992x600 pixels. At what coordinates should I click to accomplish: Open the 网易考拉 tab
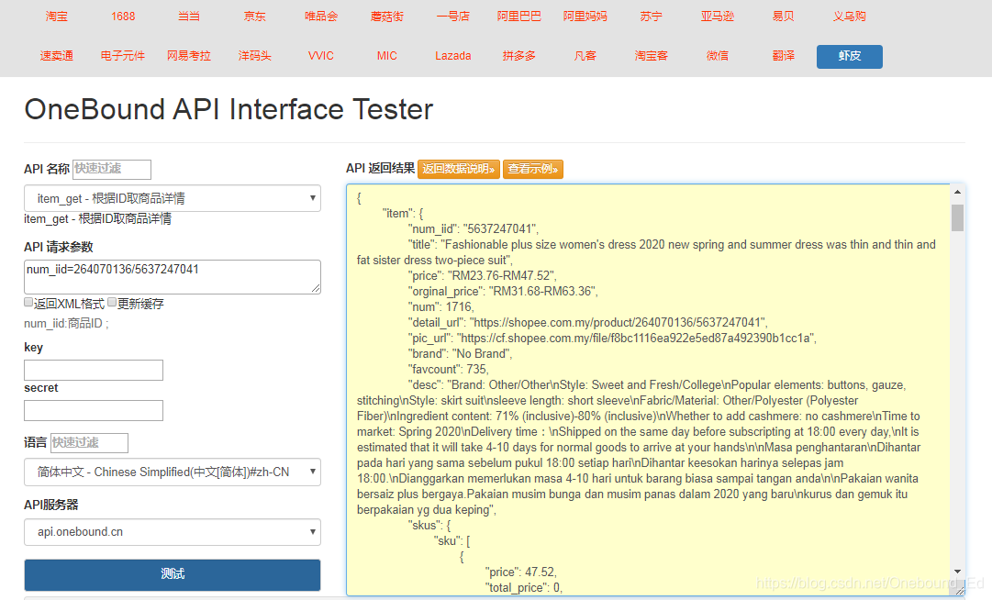coord(188,56)
